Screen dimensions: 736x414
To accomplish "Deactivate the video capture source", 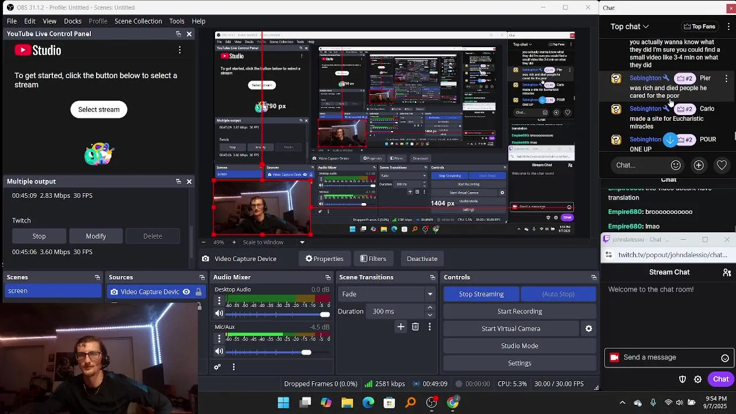I will point(422,259).
